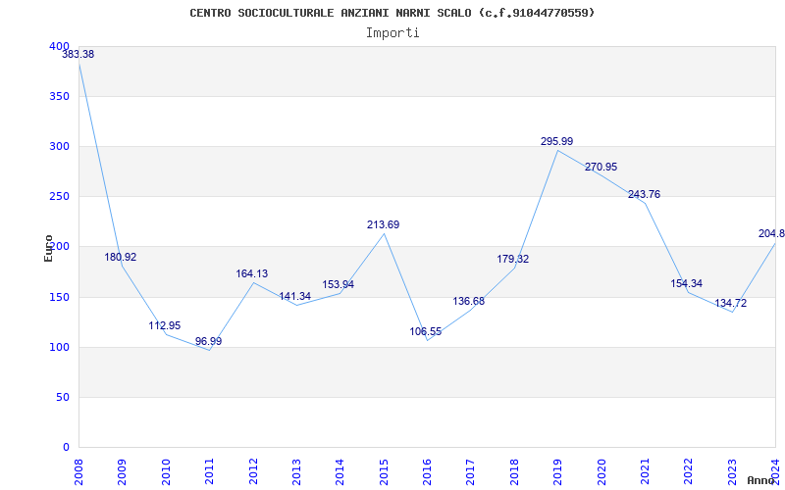
Task: Click the 2023 year axis label
Action: click(x=732, y=471)
